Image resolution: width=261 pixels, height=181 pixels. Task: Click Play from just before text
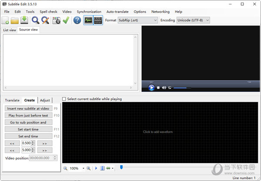click(x=28, y=115)
